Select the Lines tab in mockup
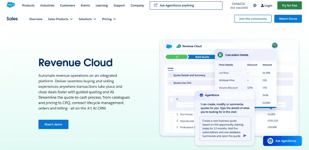 tap(170, 68)
